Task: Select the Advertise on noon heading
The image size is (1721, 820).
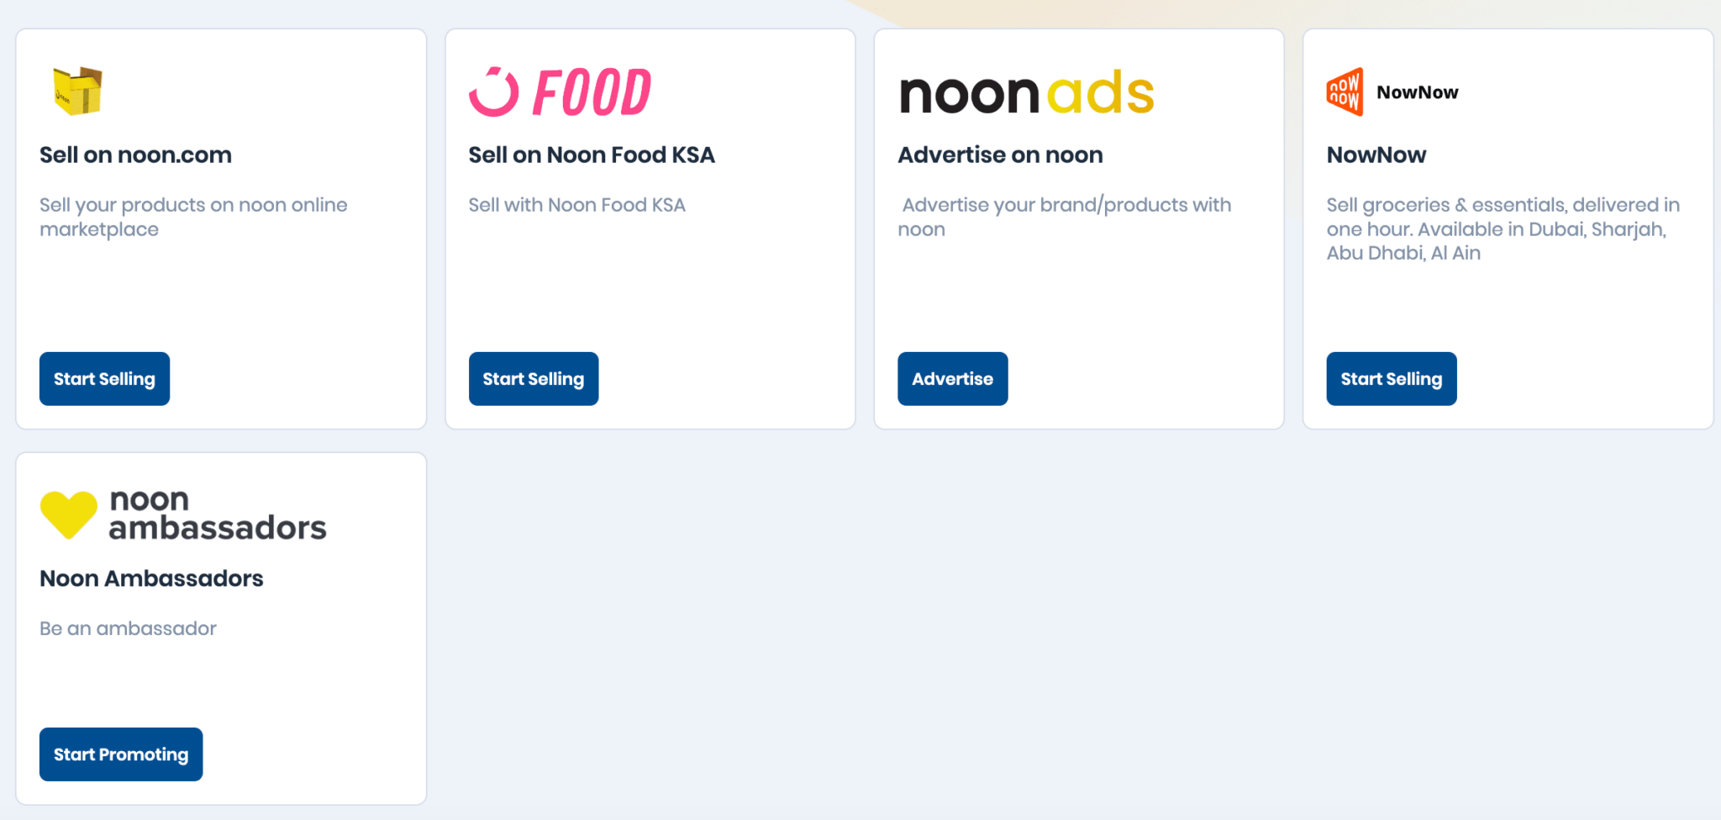Action: point(1001,155)
